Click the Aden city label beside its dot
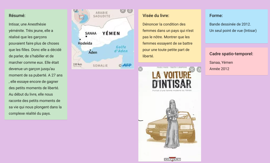Viewport: 270px width, 163px height. tap(93, 52)
